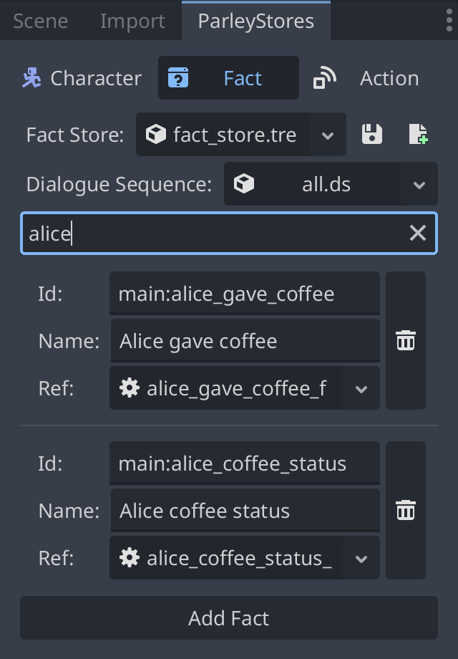This screenshot has height=659, width=458.
Task: Expand the alice_gave_coffee_f Ref dropdown
Action: [361, 389]
